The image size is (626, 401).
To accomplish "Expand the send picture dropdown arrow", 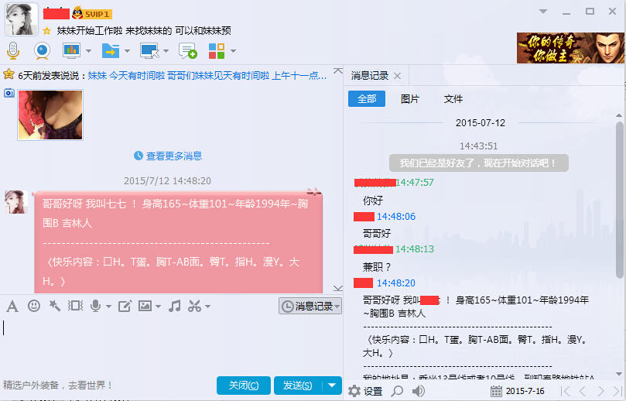I will point(158,307).
